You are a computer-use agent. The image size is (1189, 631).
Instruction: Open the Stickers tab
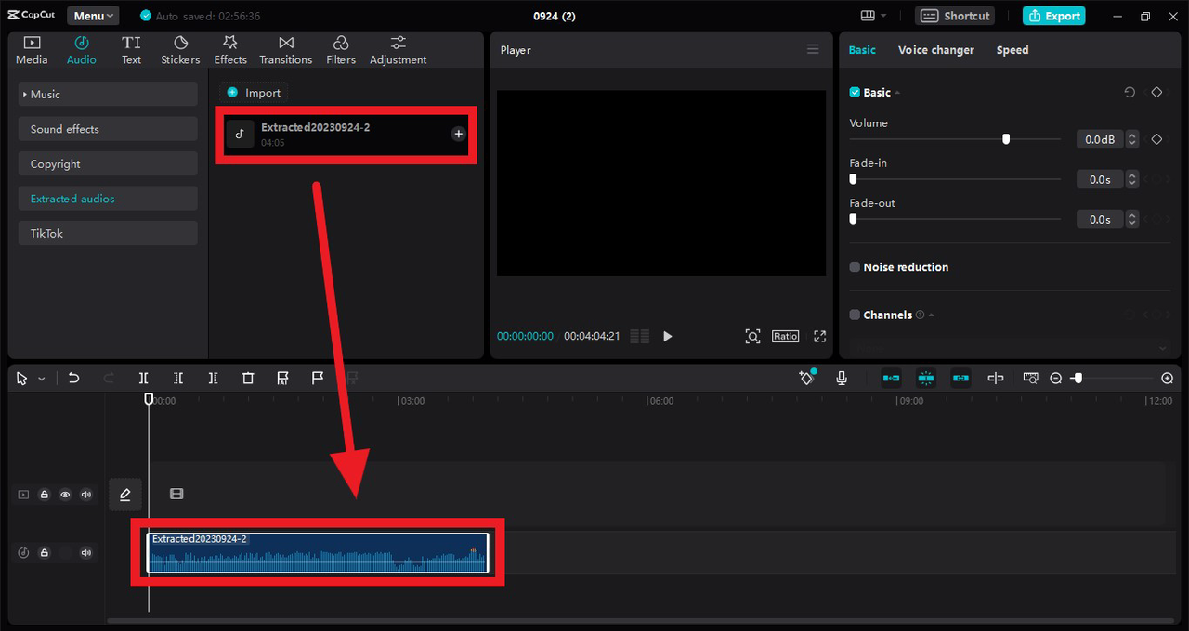(x=180, y=50)
